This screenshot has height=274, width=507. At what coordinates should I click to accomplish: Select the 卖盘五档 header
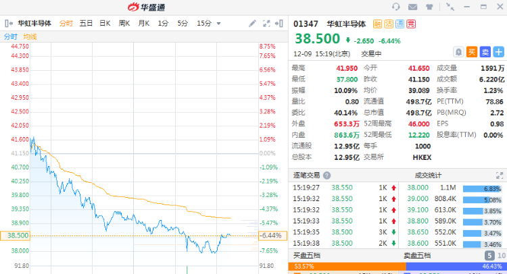(417, 256)
